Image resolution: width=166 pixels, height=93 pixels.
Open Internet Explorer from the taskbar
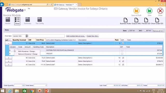[9, 91]
